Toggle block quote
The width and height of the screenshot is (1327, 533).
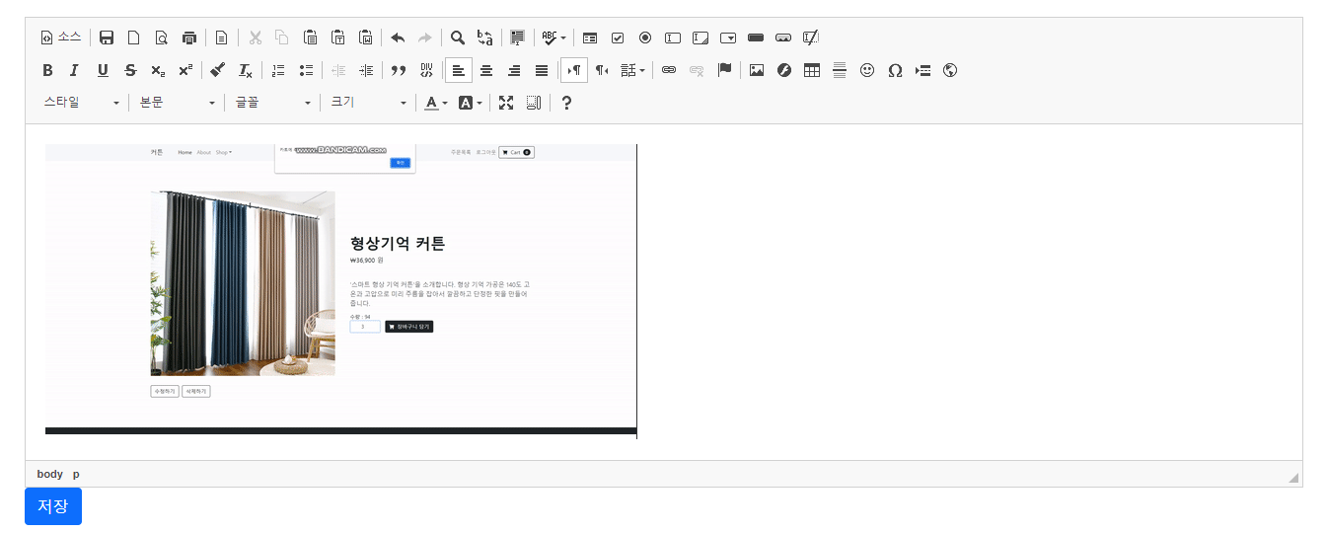pos(399,70)
